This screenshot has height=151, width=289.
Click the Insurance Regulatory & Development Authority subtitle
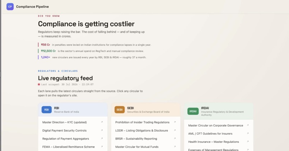222,113
